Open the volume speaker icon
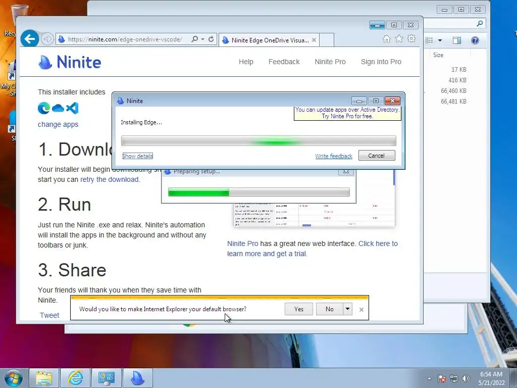 (x=466, y=378)
